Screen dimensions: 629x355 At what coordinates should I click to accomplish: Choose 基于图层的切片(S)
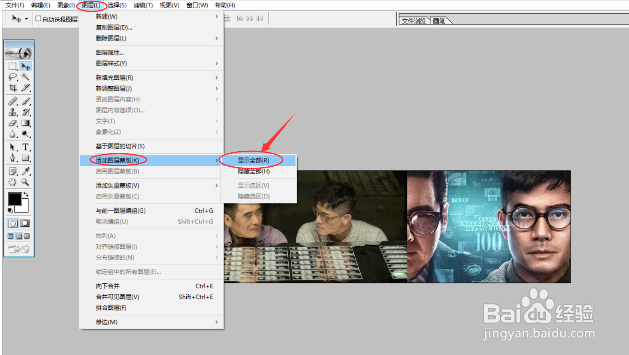(152, 146)
